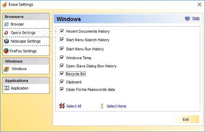The width and height of the screenshot is (205, 132).
Task: Click the Applications section header
Action: point(26,81)
